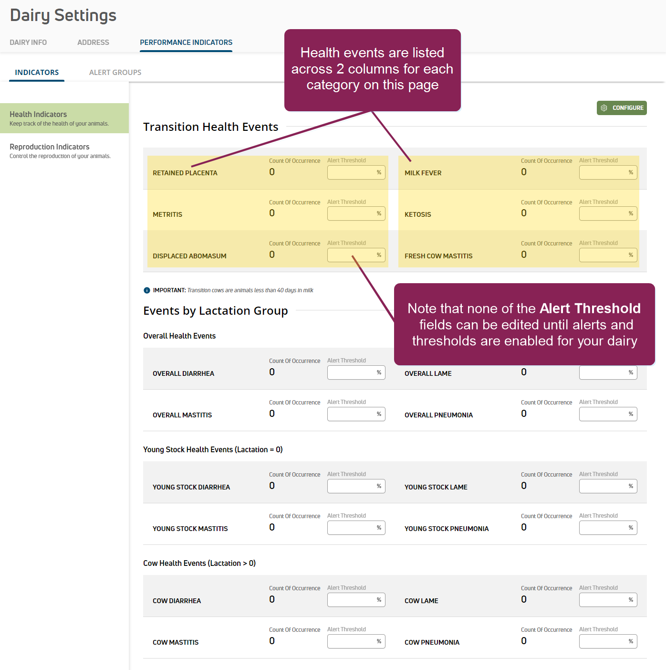Open the Dairy Info tab
Image resolution: width=666 pixels, height=670 pixels.
[x=28, y=43]
